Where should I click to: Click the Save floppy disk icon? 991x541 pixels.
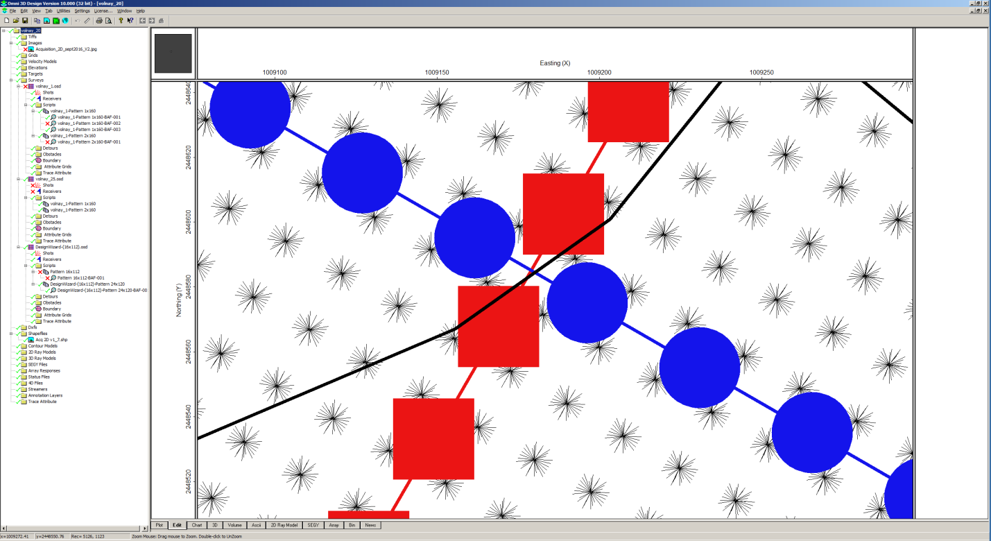pyautogui.click(x=25, y=21)
